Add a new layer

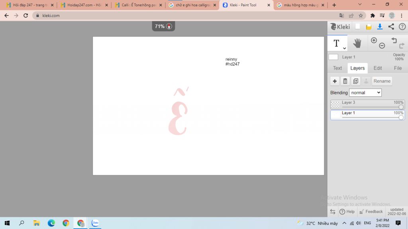coord(335,81)
